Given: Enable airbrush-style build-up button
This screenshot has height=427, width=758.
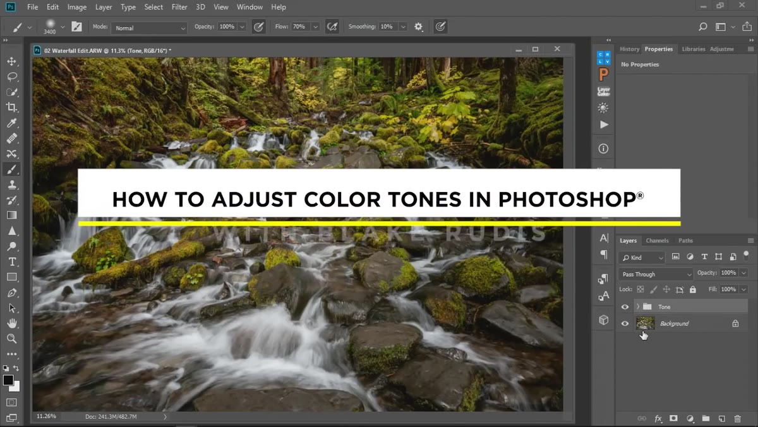Looking at the screenshot, I should click(333, 27).
